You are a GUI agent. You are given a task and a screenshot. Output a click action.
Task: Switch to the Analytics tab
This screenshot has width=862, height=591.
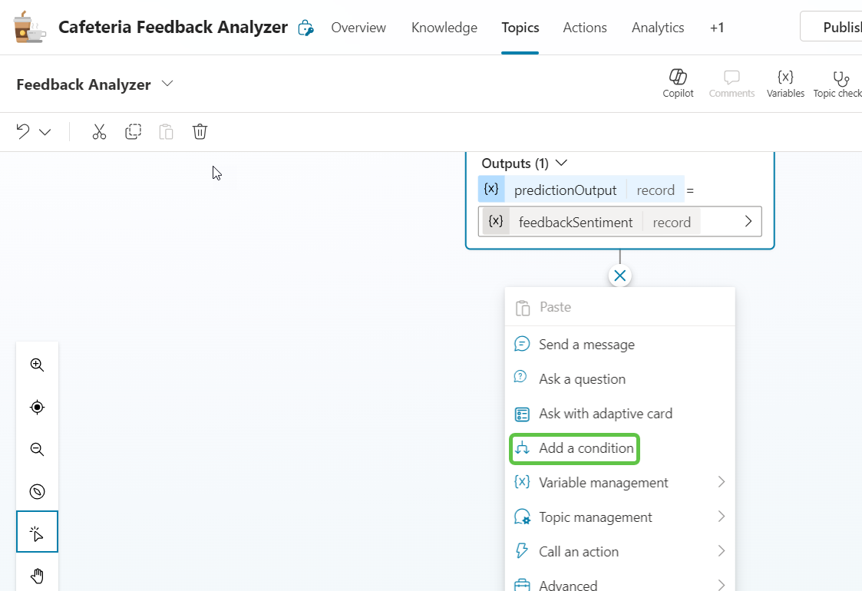(657, 28)
